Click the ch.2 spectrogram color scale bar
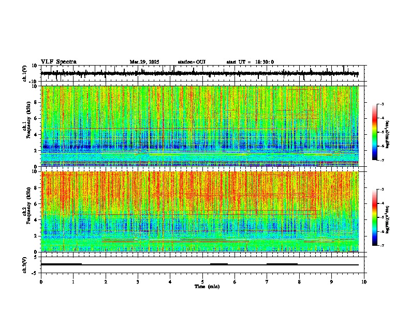The image size is (410, 316). [x=375, y=217]
